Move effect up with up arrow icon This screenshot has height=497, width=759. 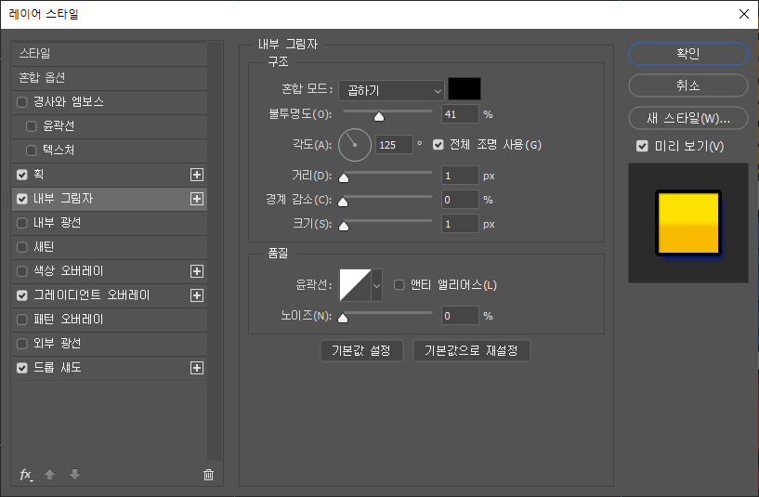[49, 475]
